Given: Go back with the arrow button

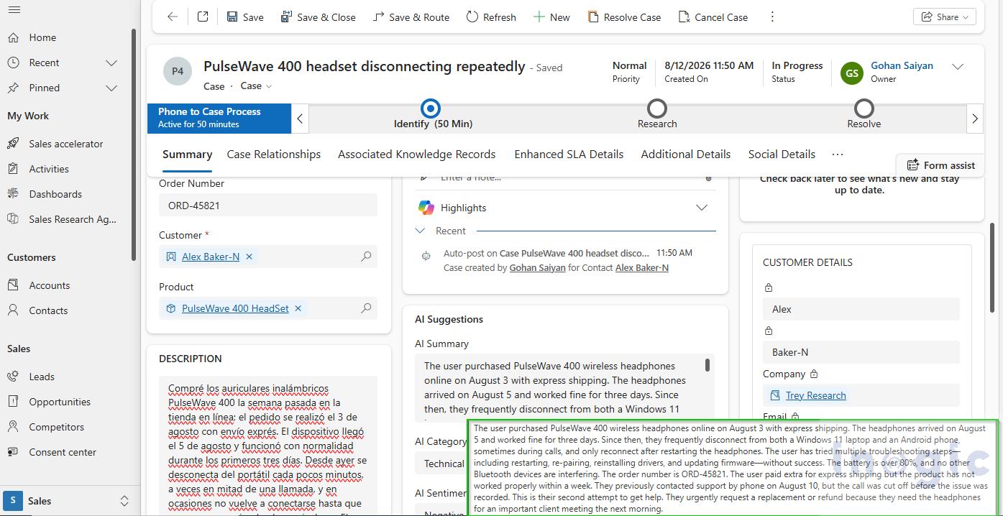Looking at the screenshot, I should pos(173,17).
